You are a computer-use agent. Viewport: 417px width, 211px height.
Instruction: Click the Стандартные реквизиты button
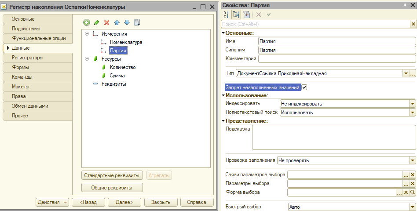[x=112, y=175]
